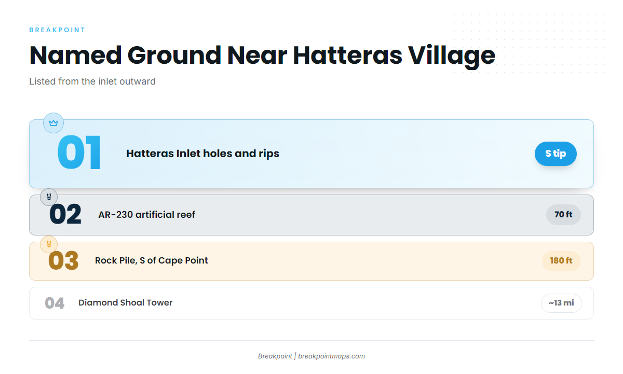
Task: Click the "70 ft" depth badge
Action: click(x=563, y=215)
